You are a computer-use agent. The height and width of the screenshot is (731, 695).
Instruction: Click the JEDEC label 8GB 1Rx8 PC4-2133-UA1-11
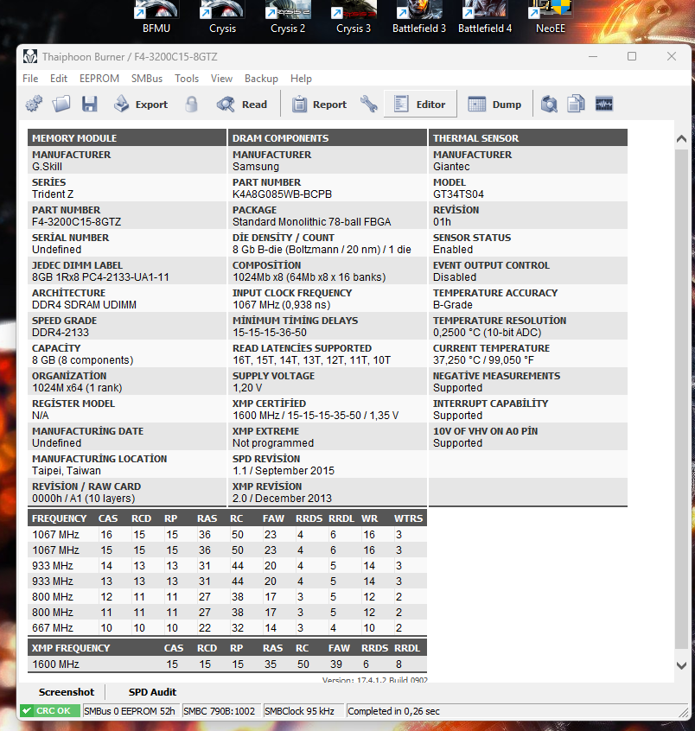click(100, 277)
